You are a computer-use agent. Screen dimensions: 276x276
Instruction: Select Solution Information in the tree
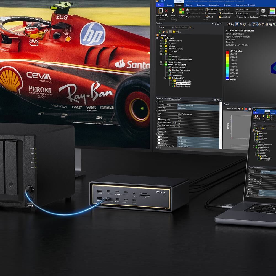184,81
